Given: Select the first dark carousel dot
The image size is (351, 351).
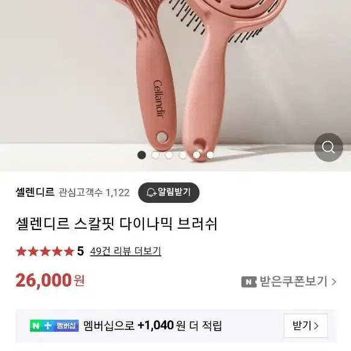Looking at the screenshot, I should click(x=141, y=155).
